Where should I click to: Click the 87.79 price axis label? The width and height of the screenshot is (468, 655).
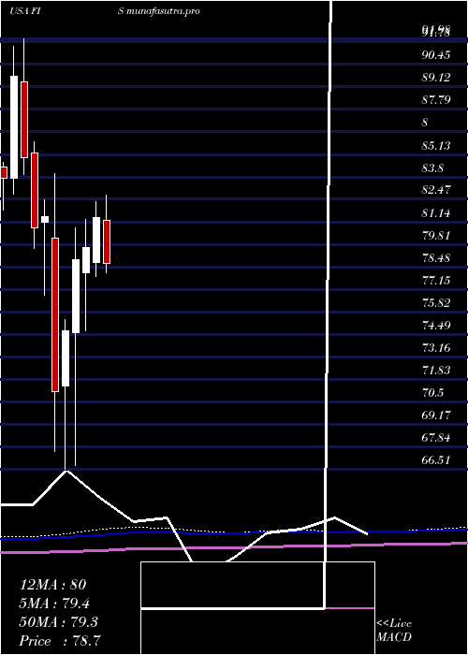pyautogui.click(x=436, y=100)
